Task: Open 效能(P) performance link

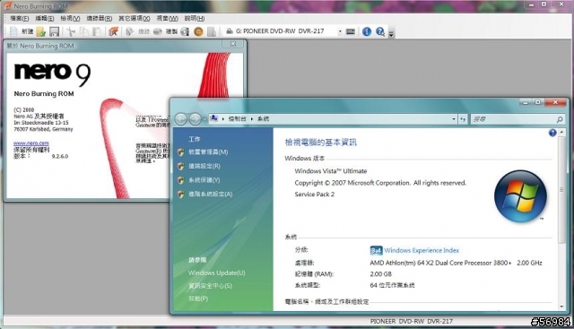Action: 198,299
